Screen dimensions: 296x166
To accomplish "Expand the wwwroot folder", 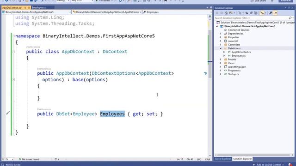I will coord(220,41).
